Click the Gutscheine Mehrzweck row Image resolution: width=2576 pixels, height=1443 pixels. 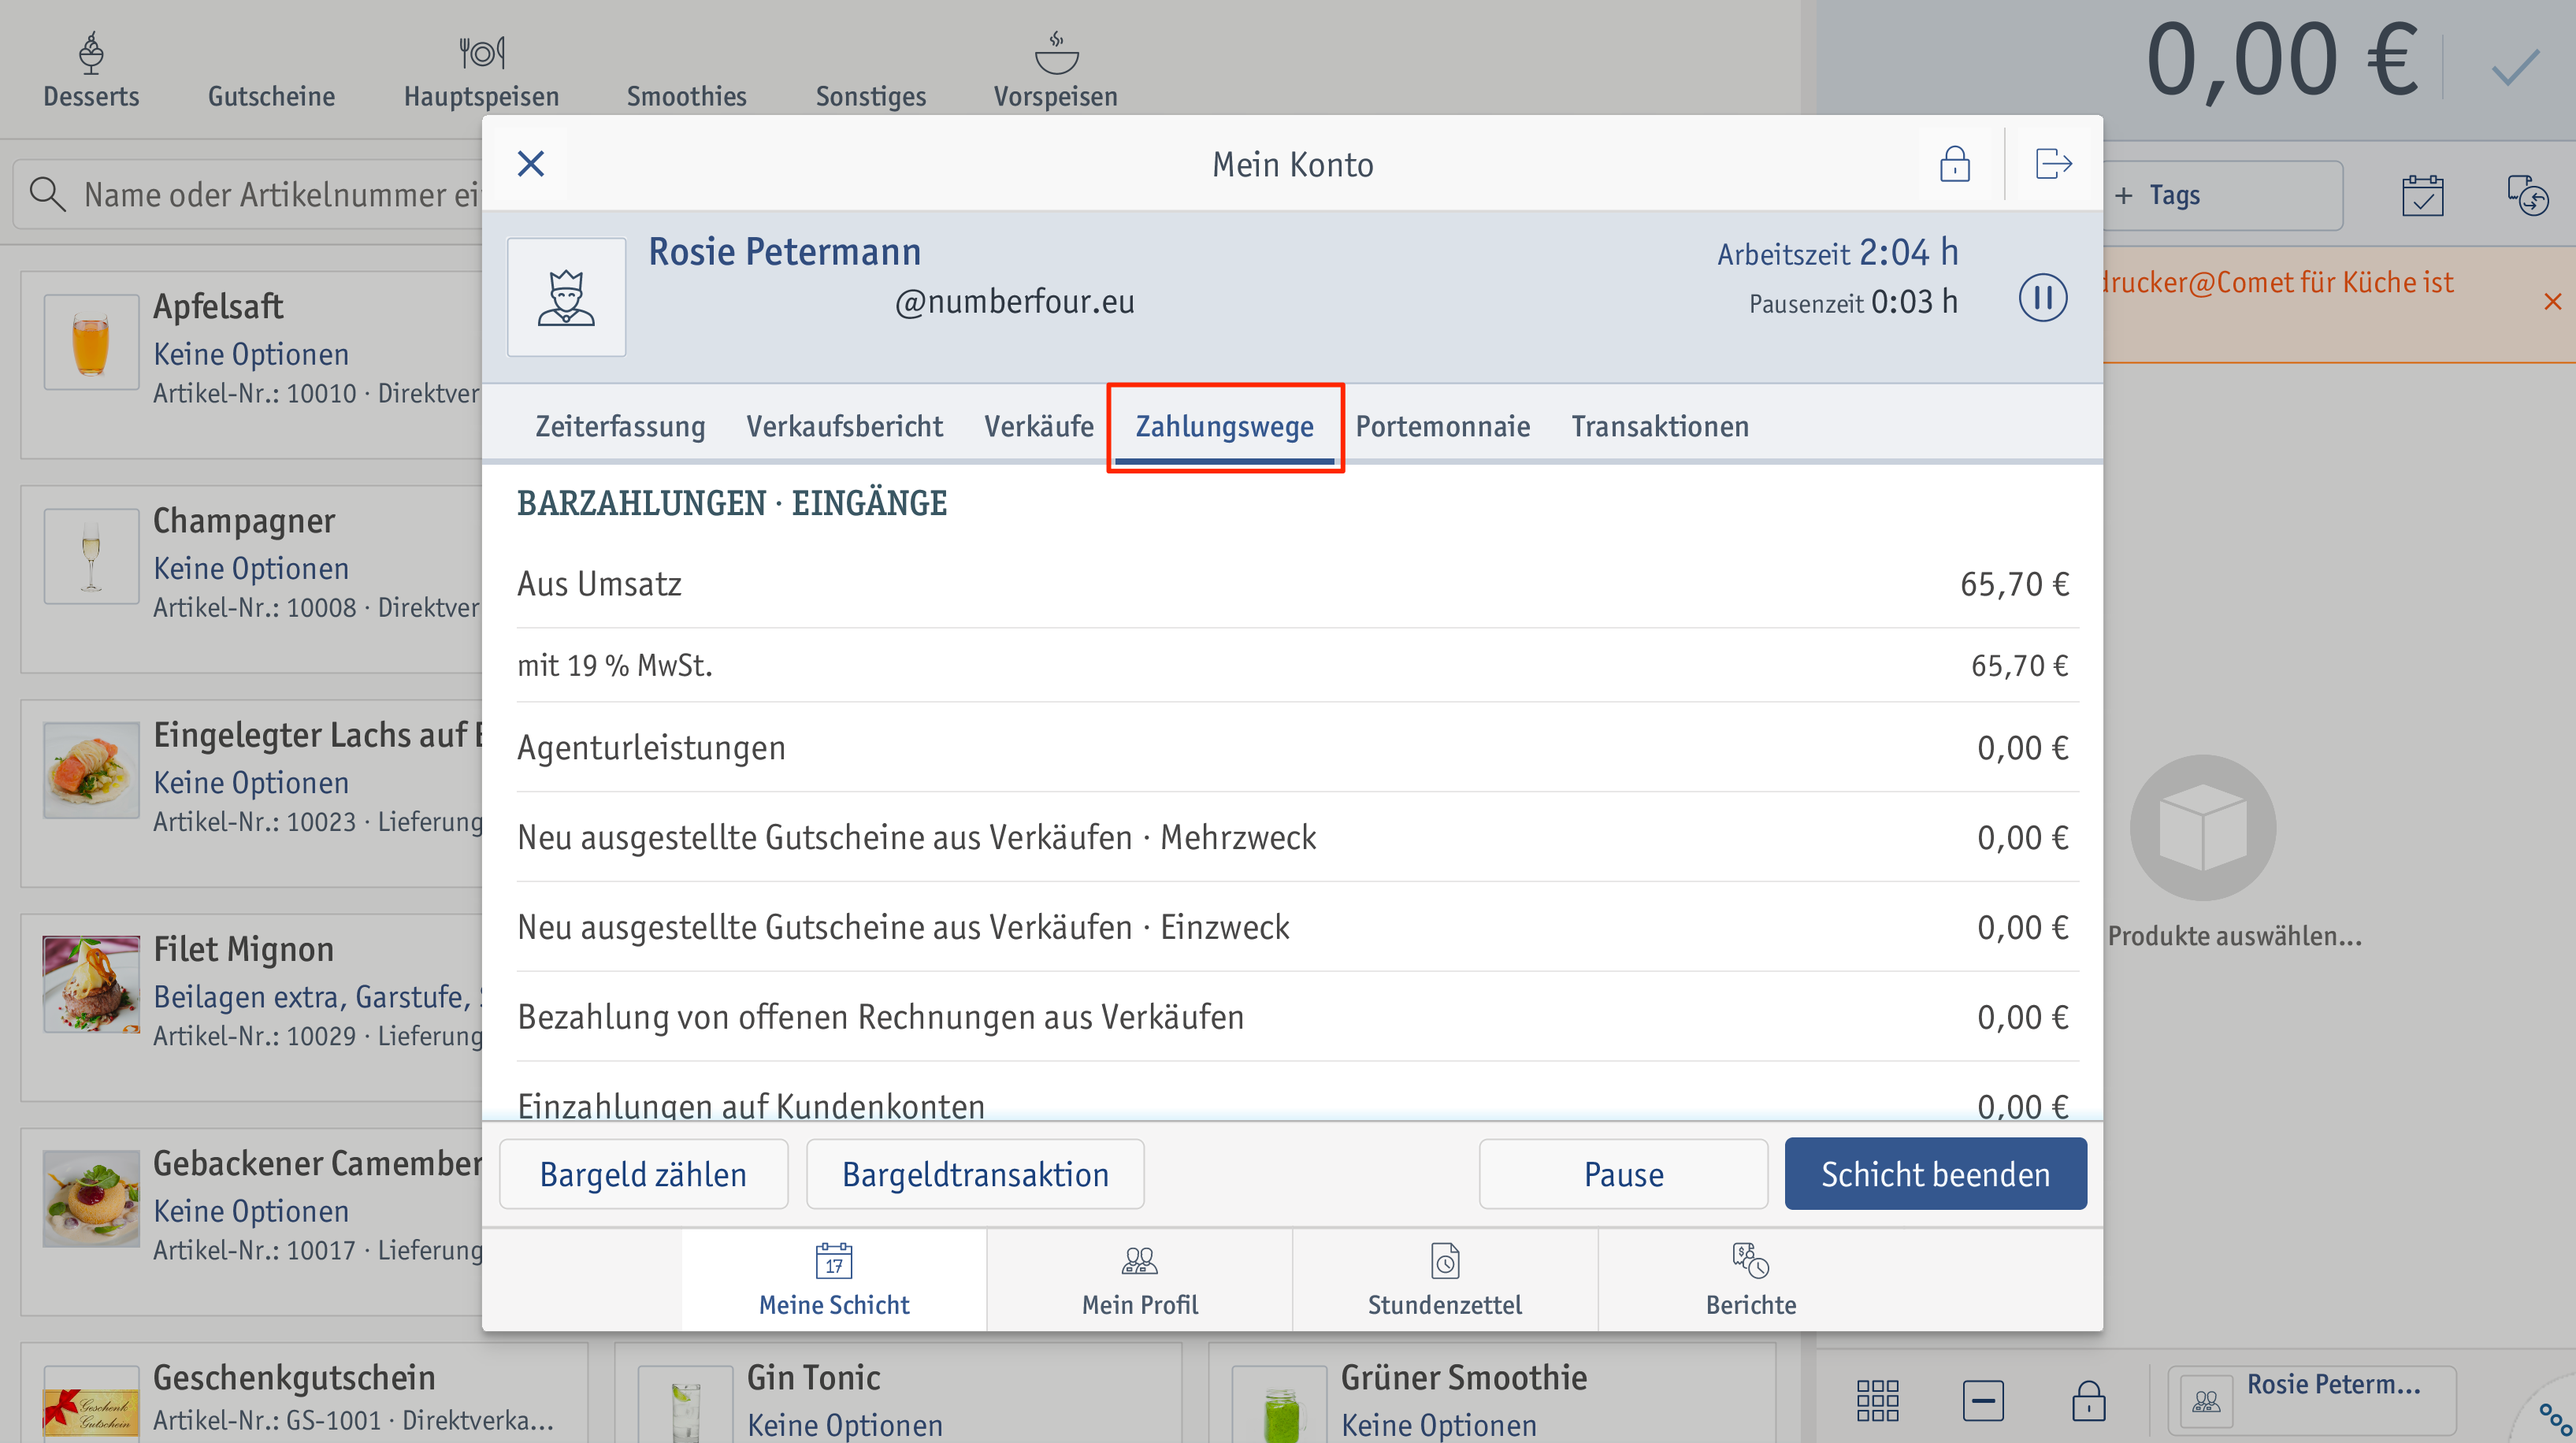point(1297,837)
